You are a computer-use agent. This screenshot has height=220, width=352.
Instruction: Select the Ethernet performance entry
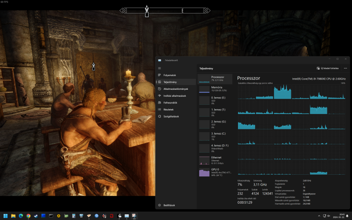coord(215,160)
